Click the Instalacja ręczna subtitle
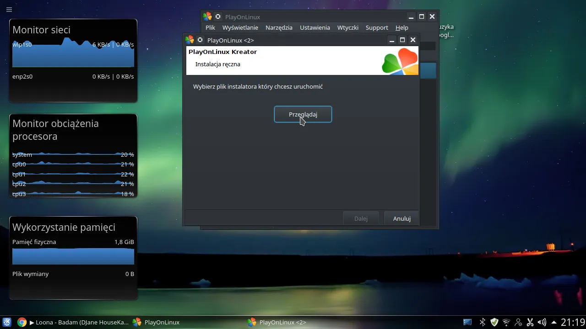 point(217,64)
